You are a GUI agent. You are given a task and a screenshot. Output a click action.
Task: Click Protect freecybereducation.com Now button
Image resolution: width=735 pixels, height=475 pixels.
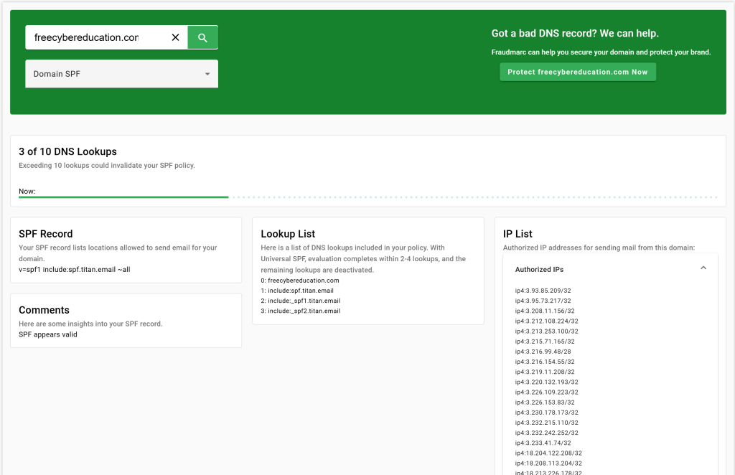coord(577,72)
